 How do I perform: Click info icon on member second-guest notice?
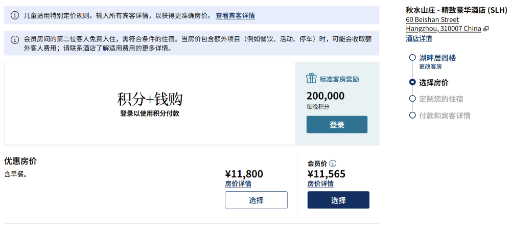(x=15, y=40)
